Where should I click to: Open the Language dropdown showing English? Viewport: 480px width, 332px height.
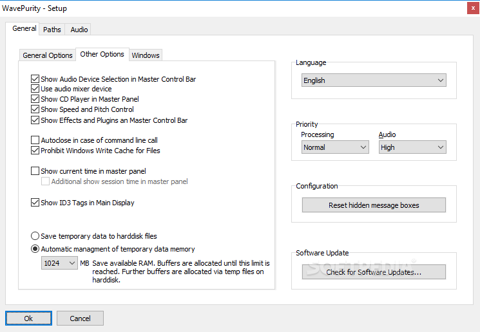[x=374, y=80]
